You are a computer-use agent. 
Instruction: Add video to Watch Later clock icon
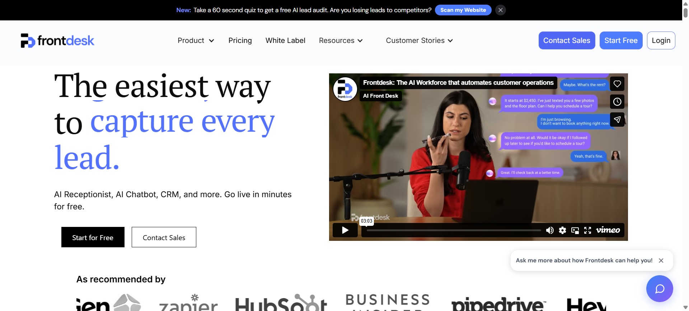coord(617,102)
